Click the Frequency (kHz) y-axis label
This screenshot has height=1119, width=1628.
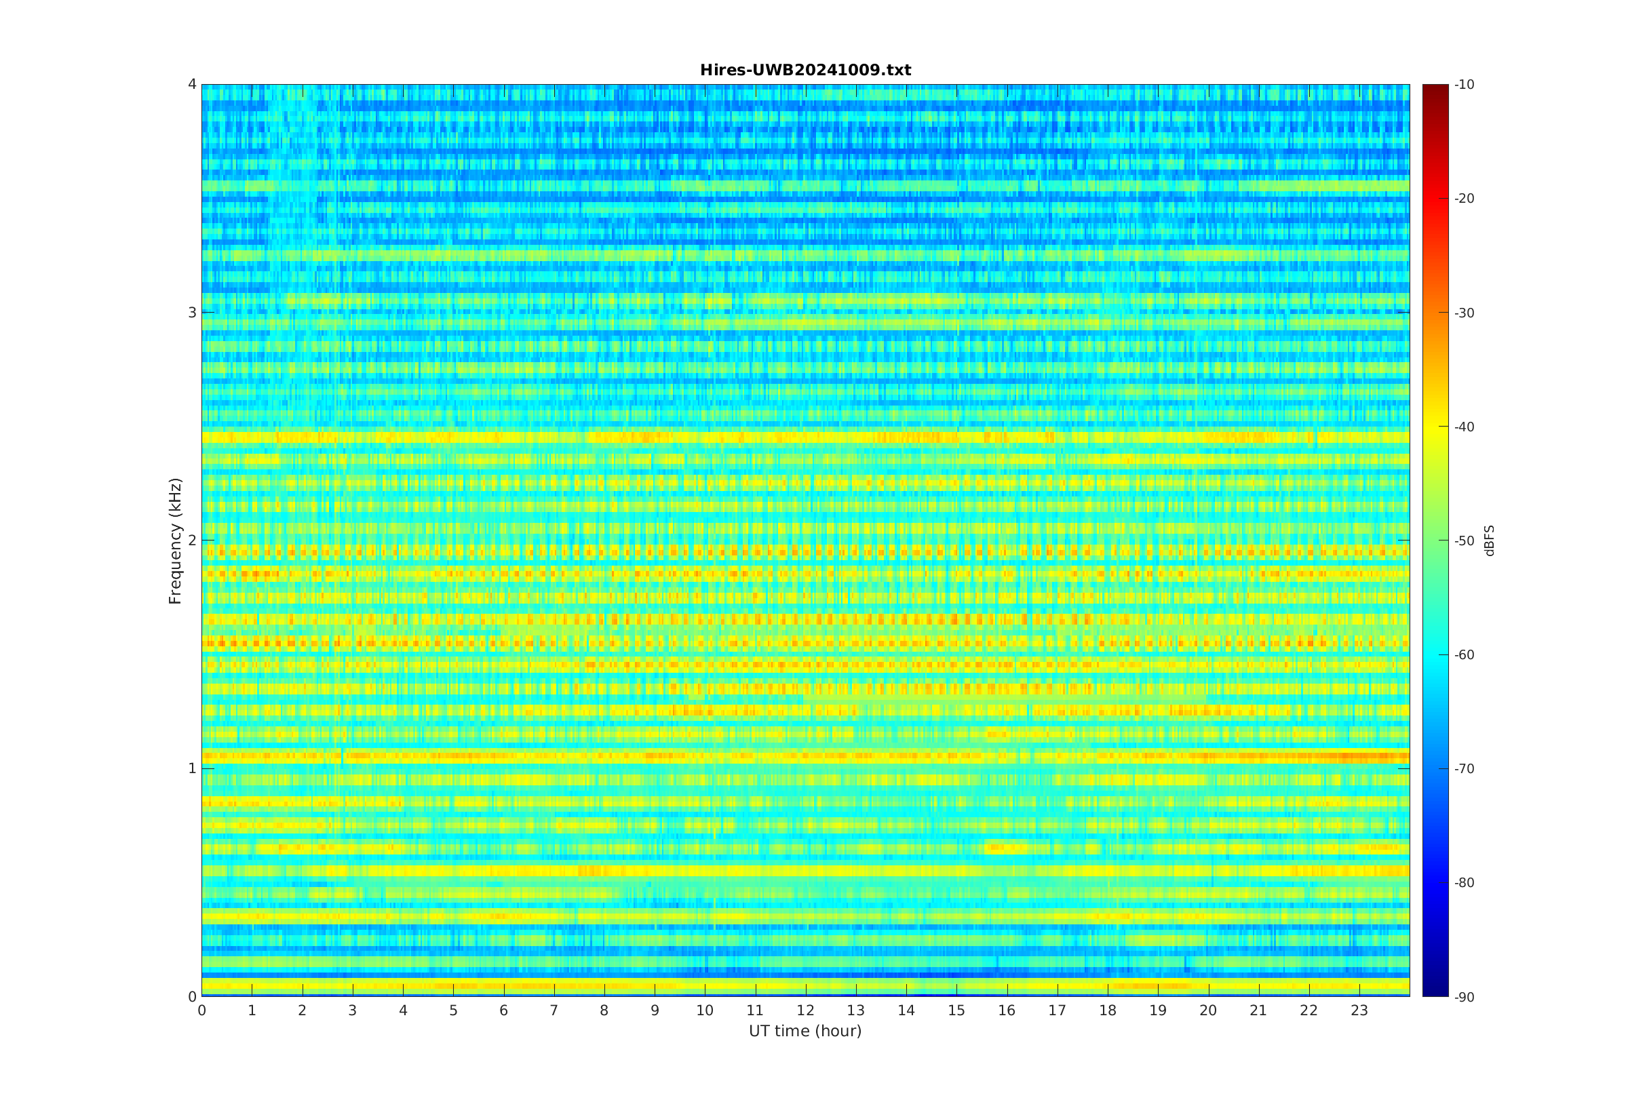pyautogui.click(x=174, y=541)
